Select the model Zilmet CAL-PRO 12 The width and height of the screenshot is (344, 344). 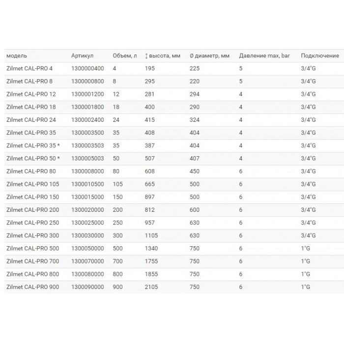click(31, 94)
